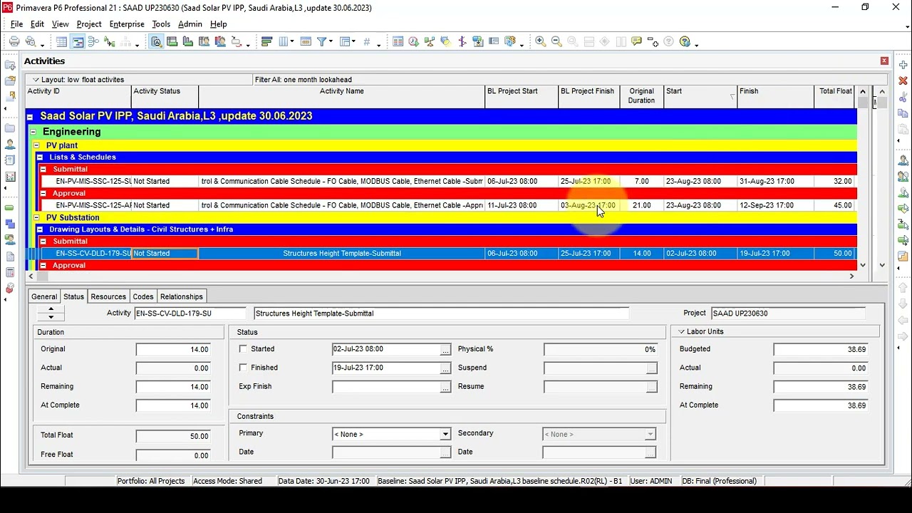Click the Budgeted labor units field

(821, 350)
